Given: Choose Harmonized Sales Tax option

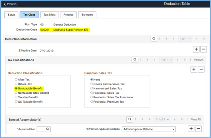Looking at the screenshot, I should click(92, 88).
